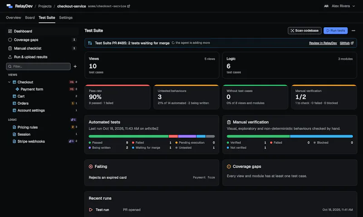The image size is (363, 217).
Task: Click the plus icon next to Filter
Action: (x=75, y=66)
